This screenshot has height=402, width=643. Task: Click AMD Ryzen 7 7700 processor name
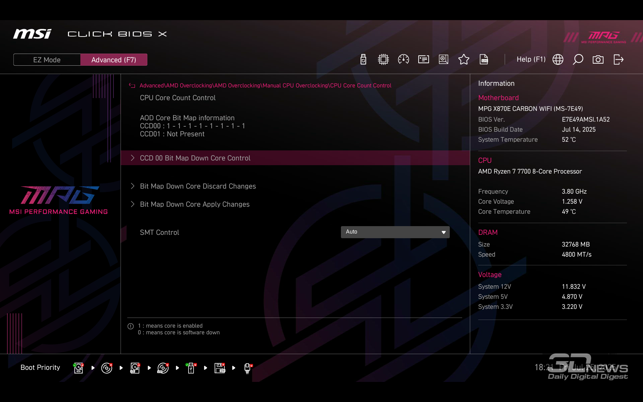[530, 172]
